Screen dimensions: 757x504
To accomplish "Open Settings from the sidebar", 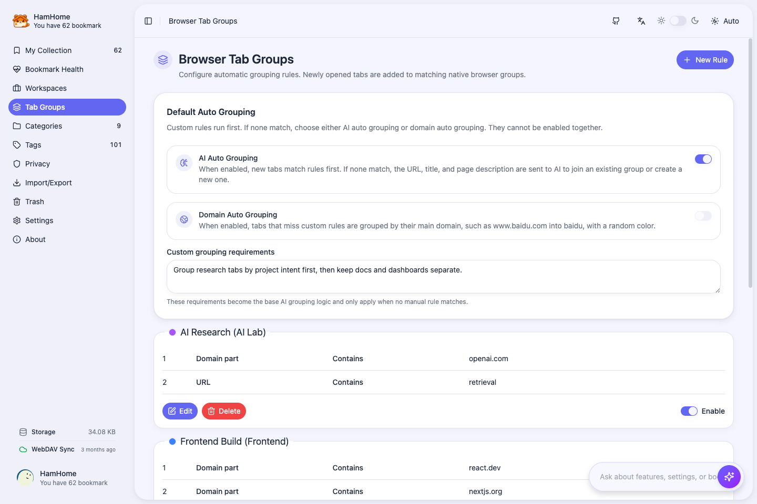I will tap(67, 220).
